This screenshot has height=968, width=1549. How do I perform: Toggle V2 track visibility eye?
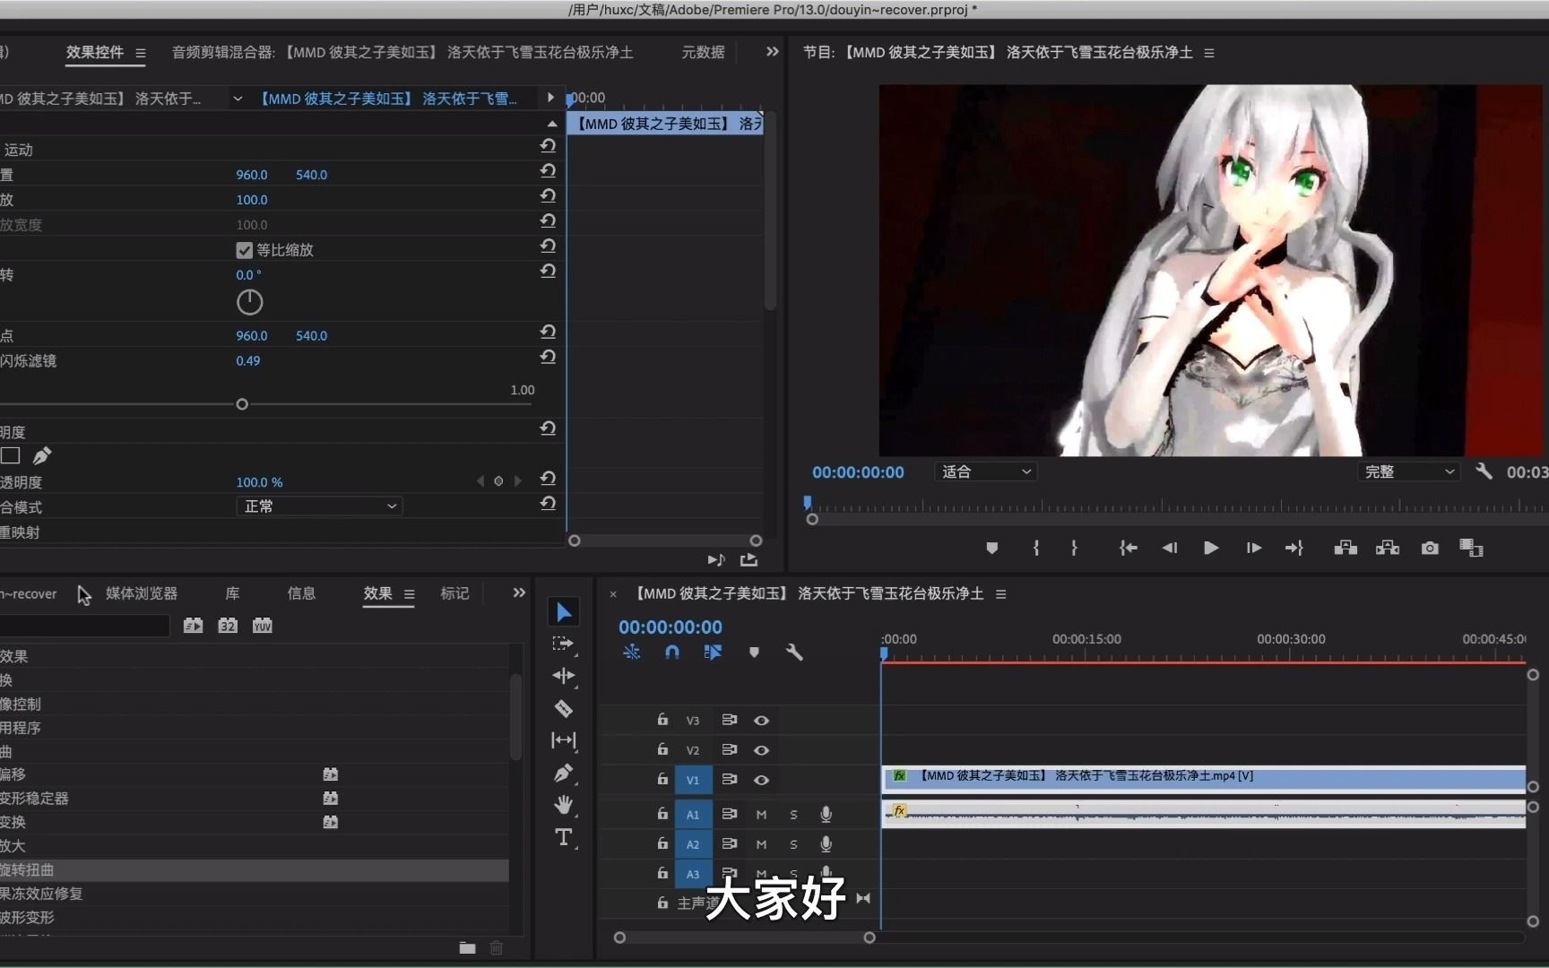[x=761, y=750]
